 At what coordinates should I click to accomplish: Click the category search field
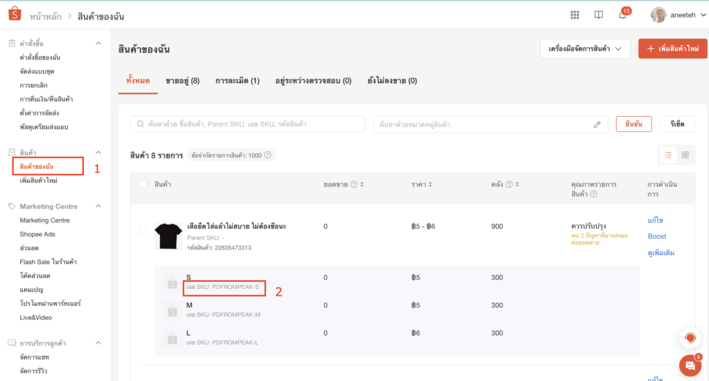[490, 124]
